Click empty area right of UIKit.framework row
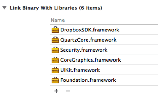 click(x=129, y=70)
